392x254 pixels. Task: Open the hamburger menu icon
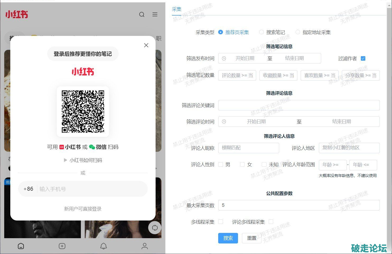tap(155, 15)
